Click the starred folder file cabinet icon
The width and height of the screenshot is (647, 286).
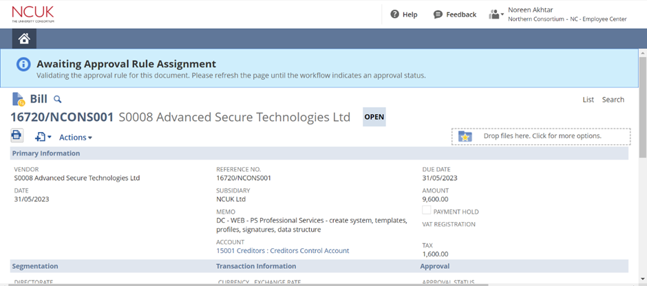click(x=465, y=136)
